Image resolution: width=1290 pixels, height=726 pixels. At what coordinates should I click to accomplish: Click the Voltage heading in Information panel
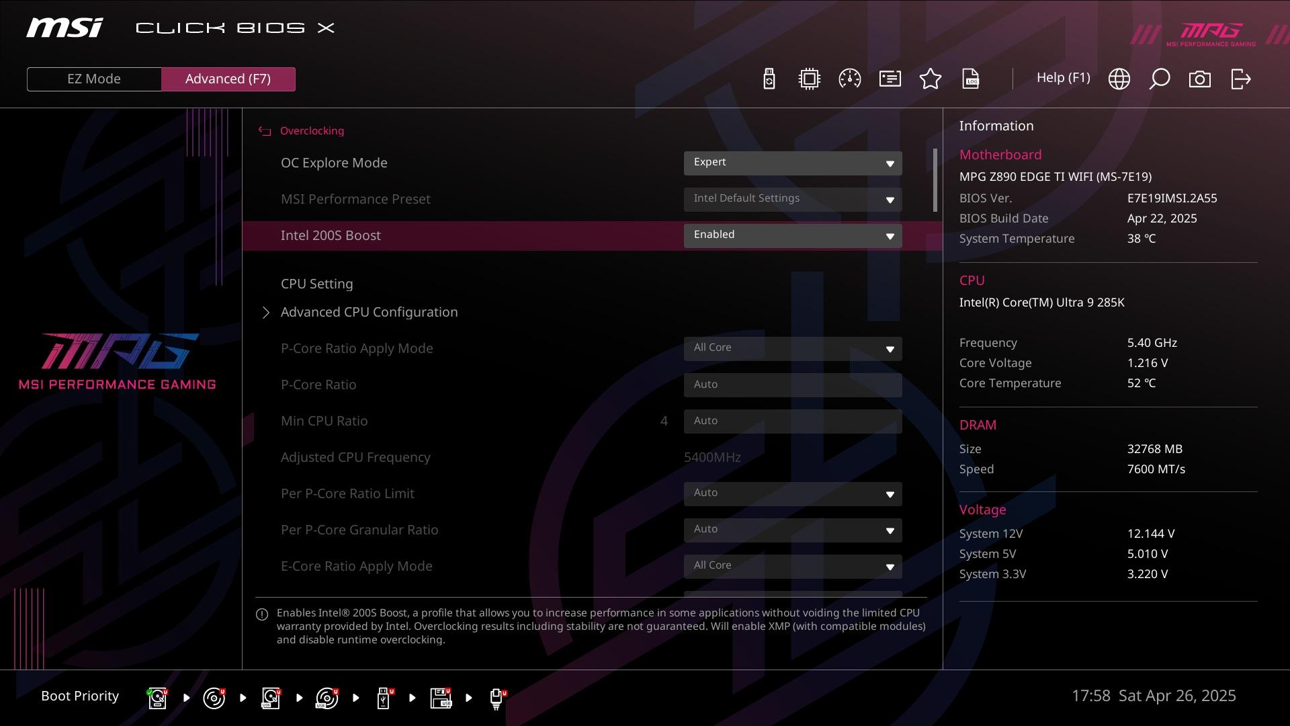point(982,510)
